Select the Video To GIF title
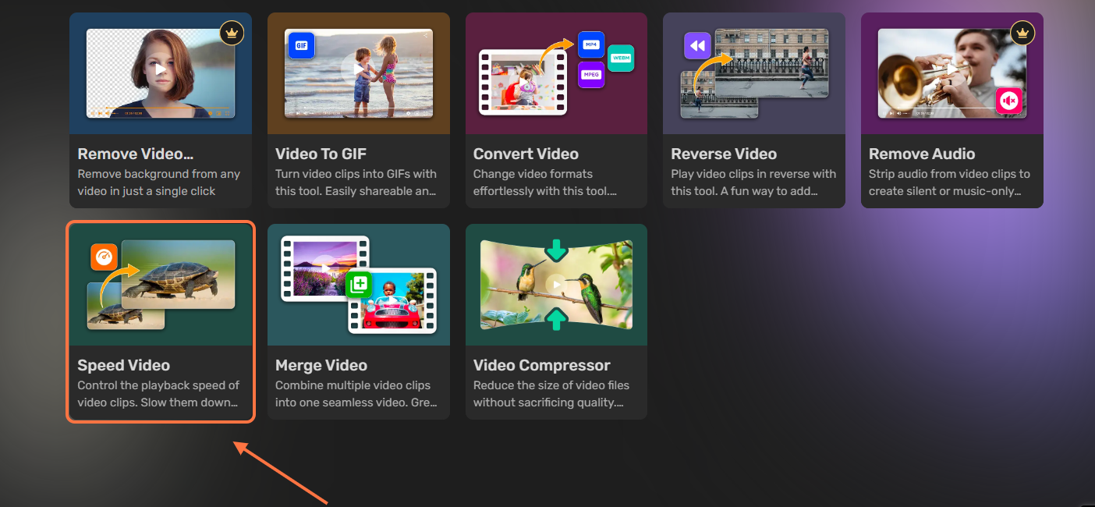The width and height of the screenshot is (1095, 507). [x=321, y=154]
